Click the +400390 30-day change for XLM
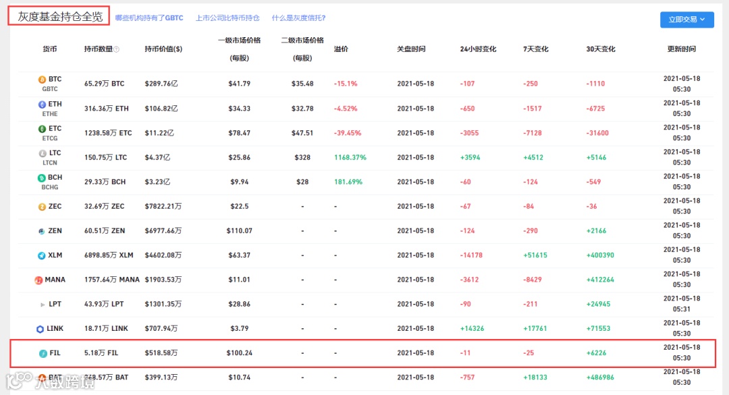The height and width of the screenshot is (395, 729). [x=600, y=255]
